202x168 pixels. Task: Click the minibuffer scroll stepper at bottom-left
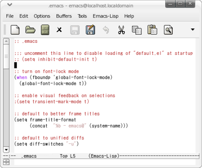coord(6,162)
